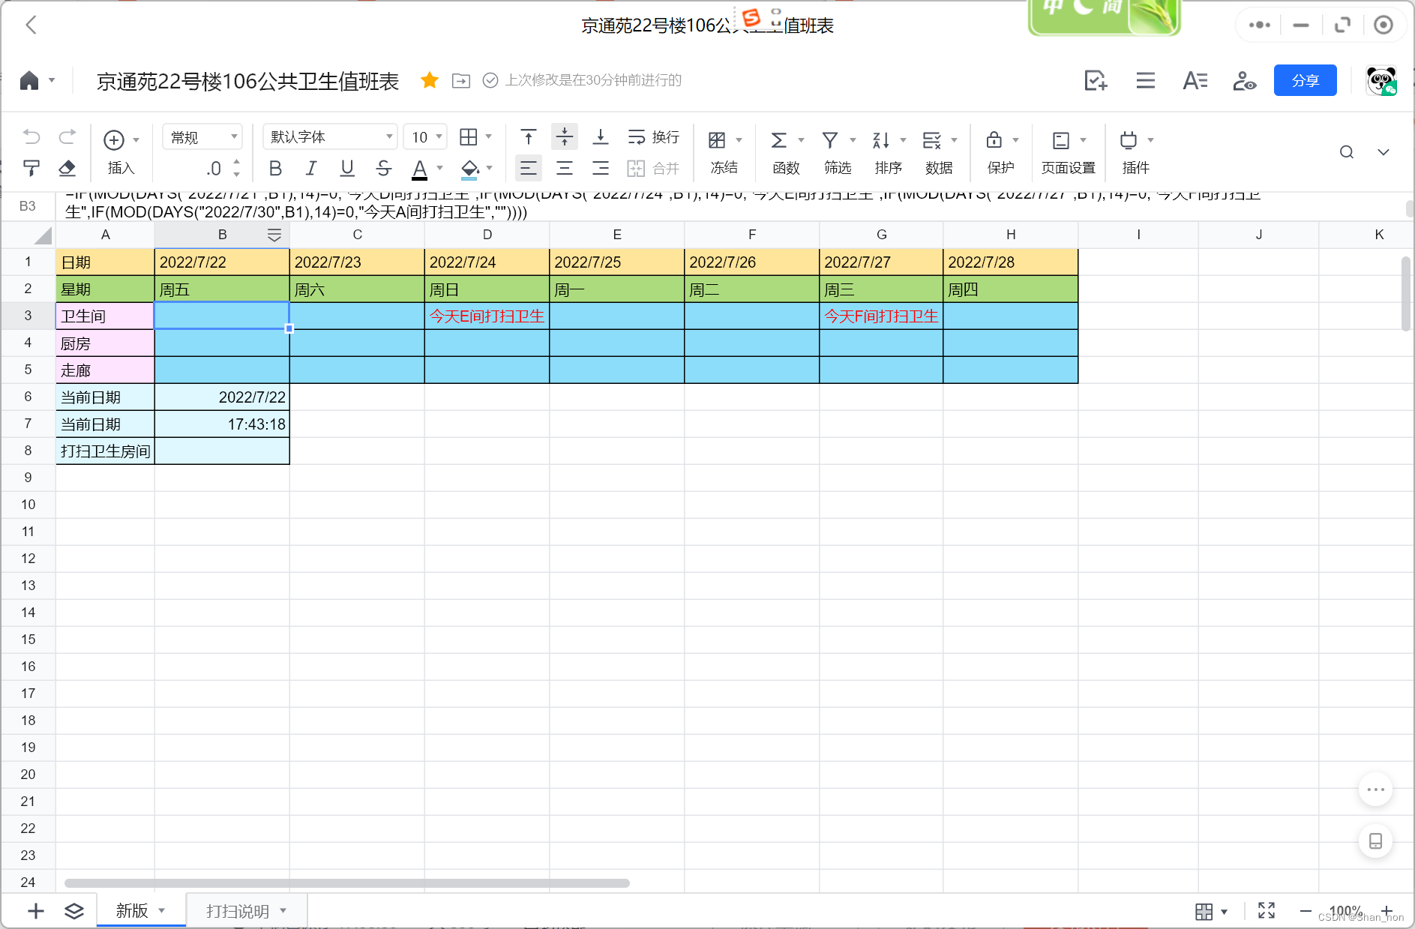Viewport: 1415px width, 929px height.
Task: Toggle italic formatting
Action: point(311,168)
